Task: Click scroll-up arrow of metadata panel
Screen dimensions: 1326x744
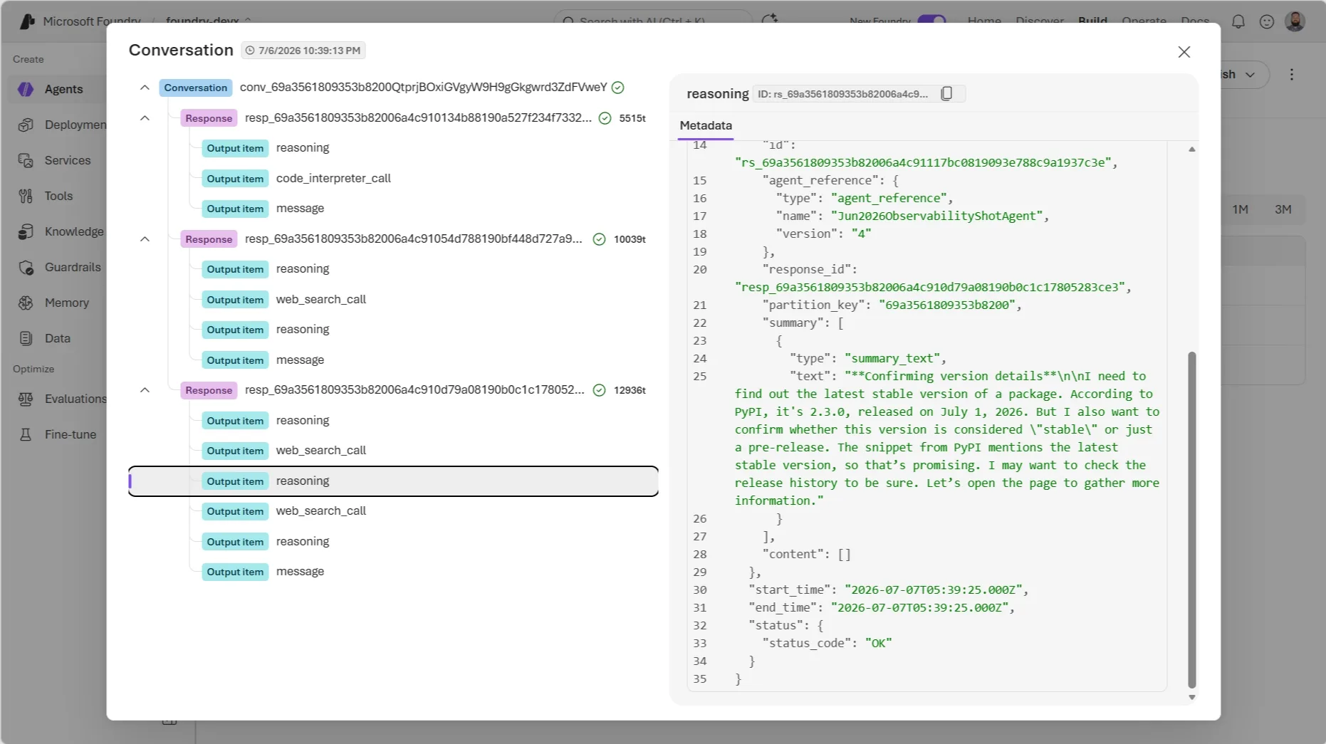Action: click(1191, 150)
